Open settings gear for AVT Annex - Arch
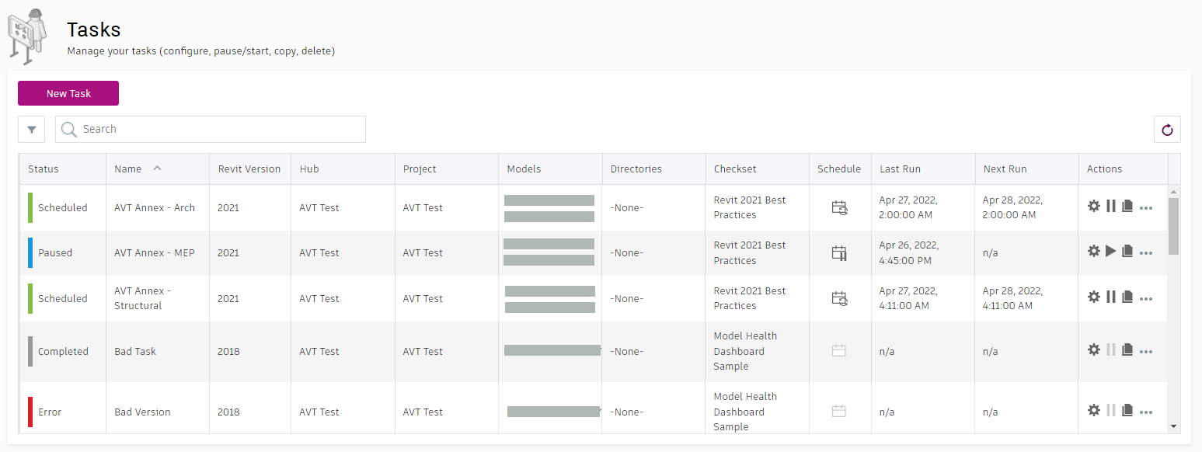The height and width of the screenshot is (452, 1202). pos(1094,207)
